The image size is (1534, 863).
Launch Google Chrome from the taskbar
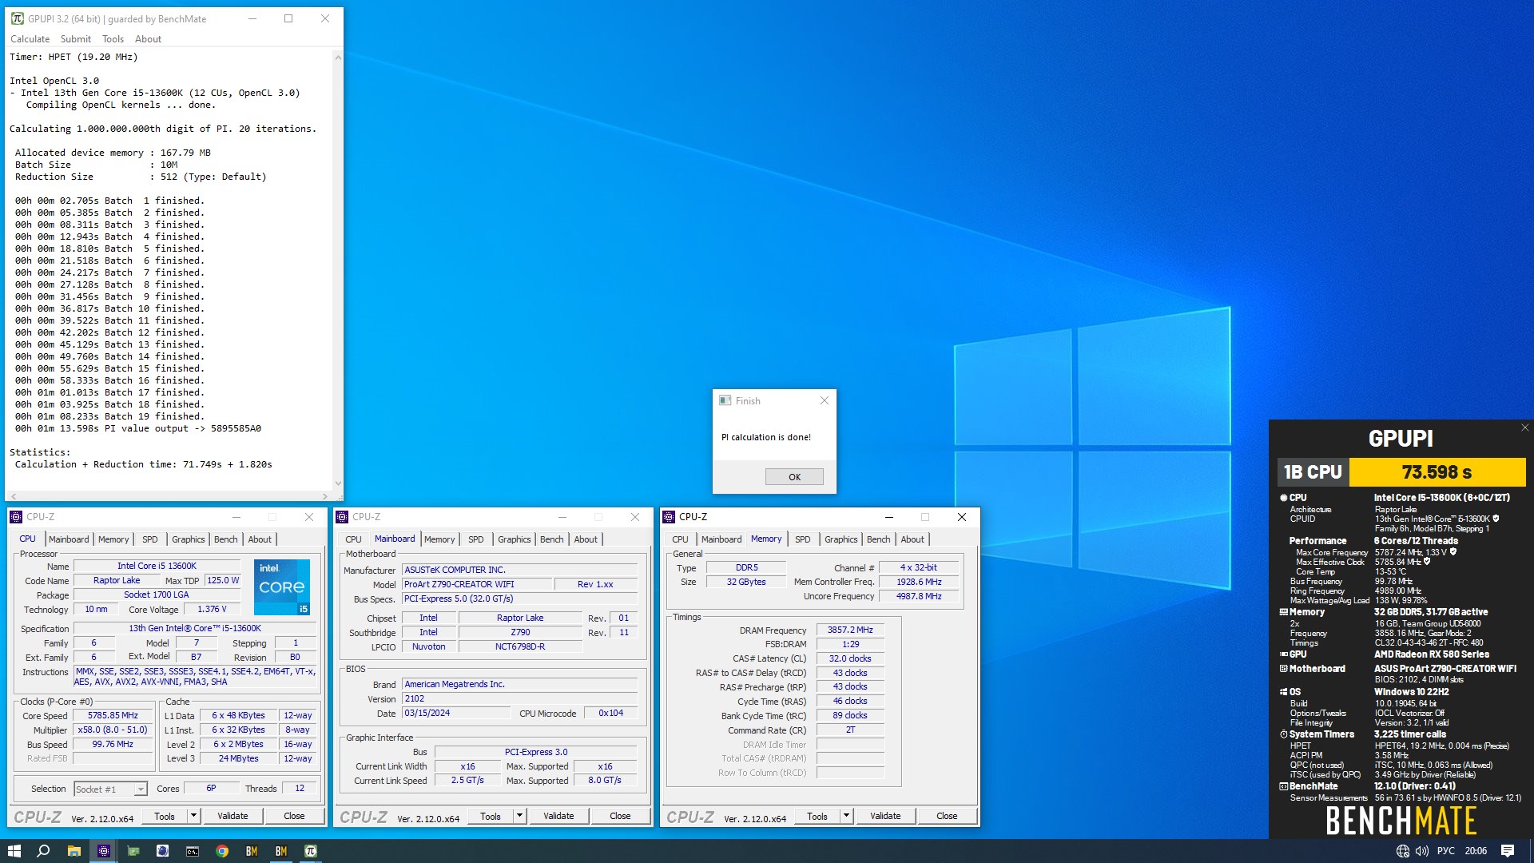pyautogui.click(x=222, y=851)
